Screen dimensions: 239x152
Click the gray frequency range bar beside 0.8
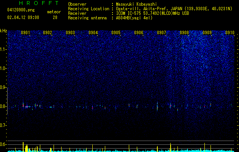pyautogui.click(x=7, y=101)
